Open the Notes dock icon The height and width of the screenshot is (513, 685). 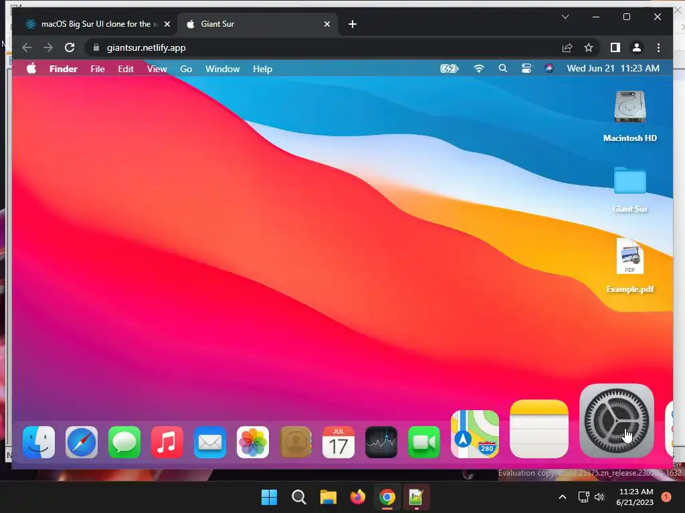tap(539, 429)
